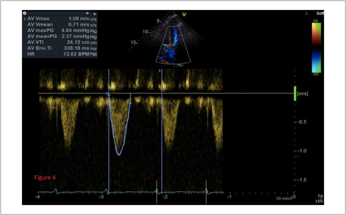Select the green baseline marker on the velocity scale
Viewport: 346px width, 215px height.
tap(295, 94)
